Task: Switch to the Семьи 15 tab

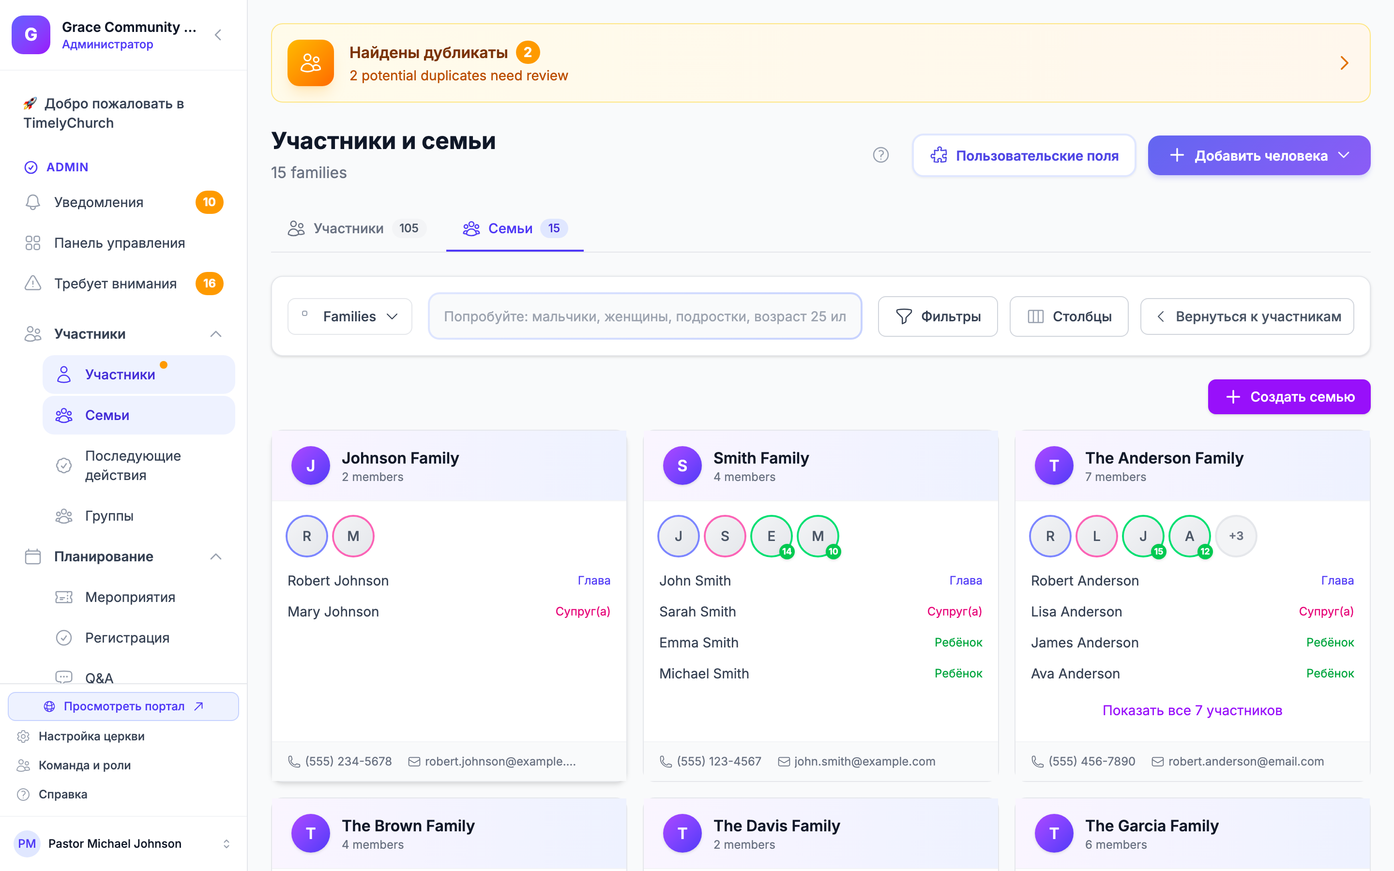Action: click(515, 229)
